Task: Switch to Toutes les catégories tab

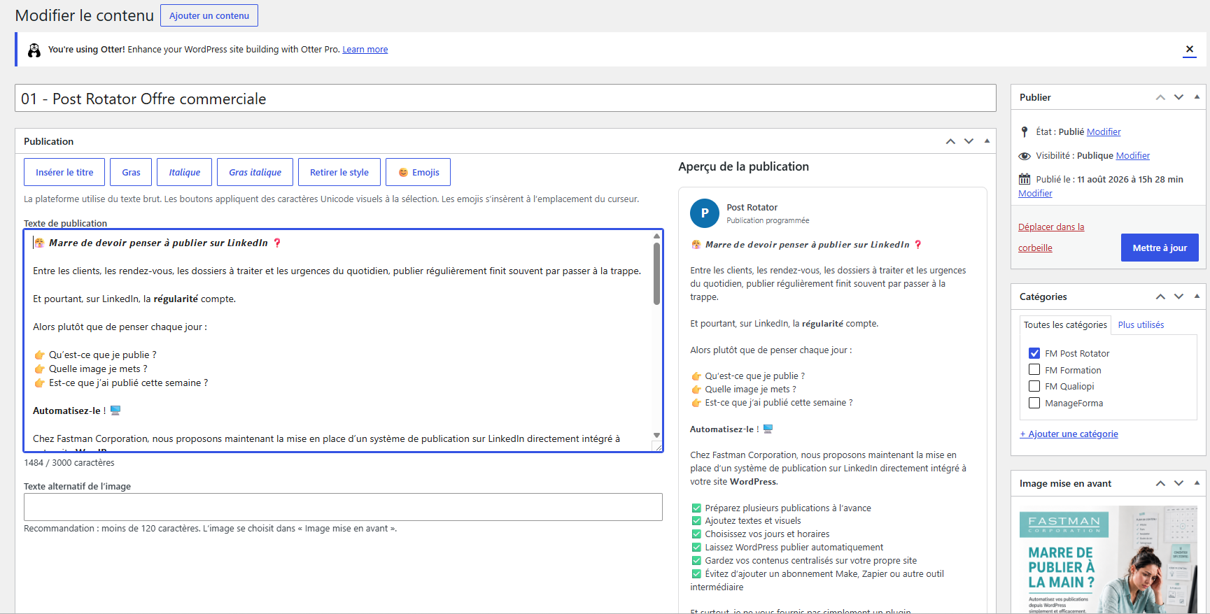Action: [1065, 324]
